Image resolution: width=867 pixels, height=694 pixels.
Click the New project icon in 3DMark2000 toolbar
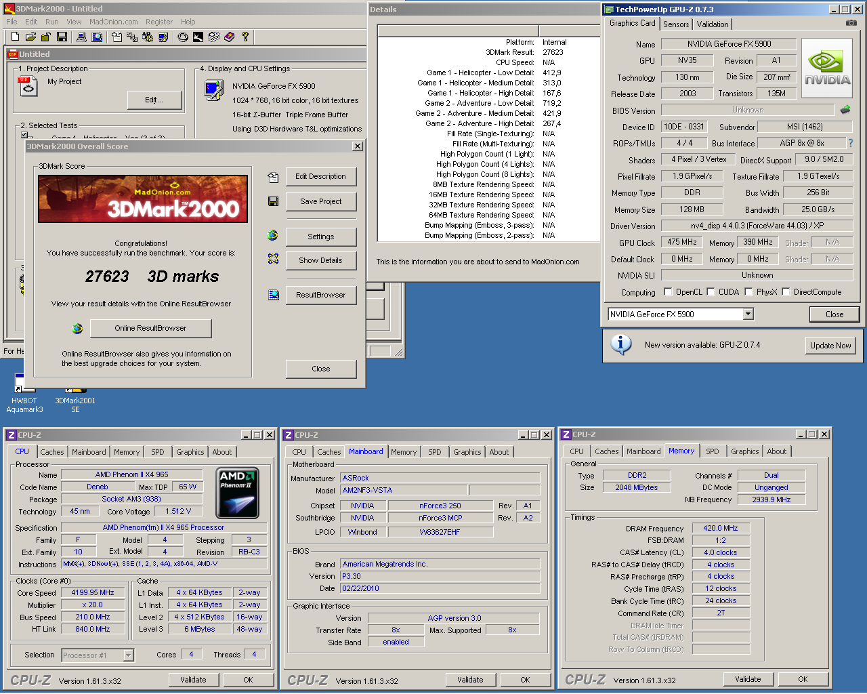click(x=15, y=37)
